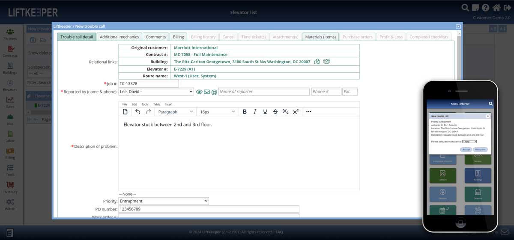Open the Reported by dropdown showing Lee, David
Screen dimensions: 514x240
pyautogui.click(x=156, y=91)
